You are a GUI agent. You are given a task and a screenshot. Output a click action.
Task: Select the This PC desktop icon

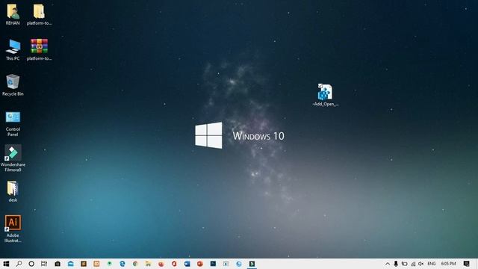pyautogui.click(x=13, y=46)
